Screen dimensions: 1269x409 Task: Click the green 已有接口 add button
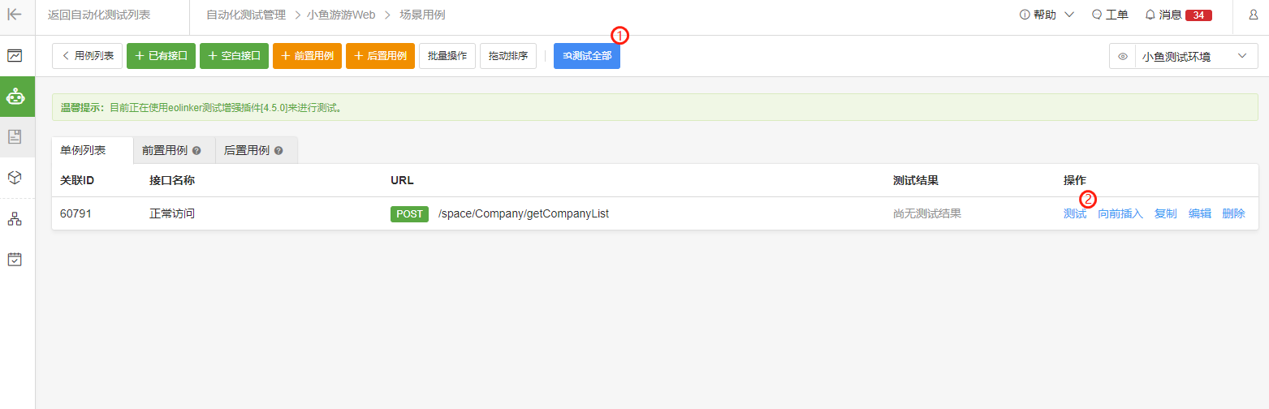[161, 56]
